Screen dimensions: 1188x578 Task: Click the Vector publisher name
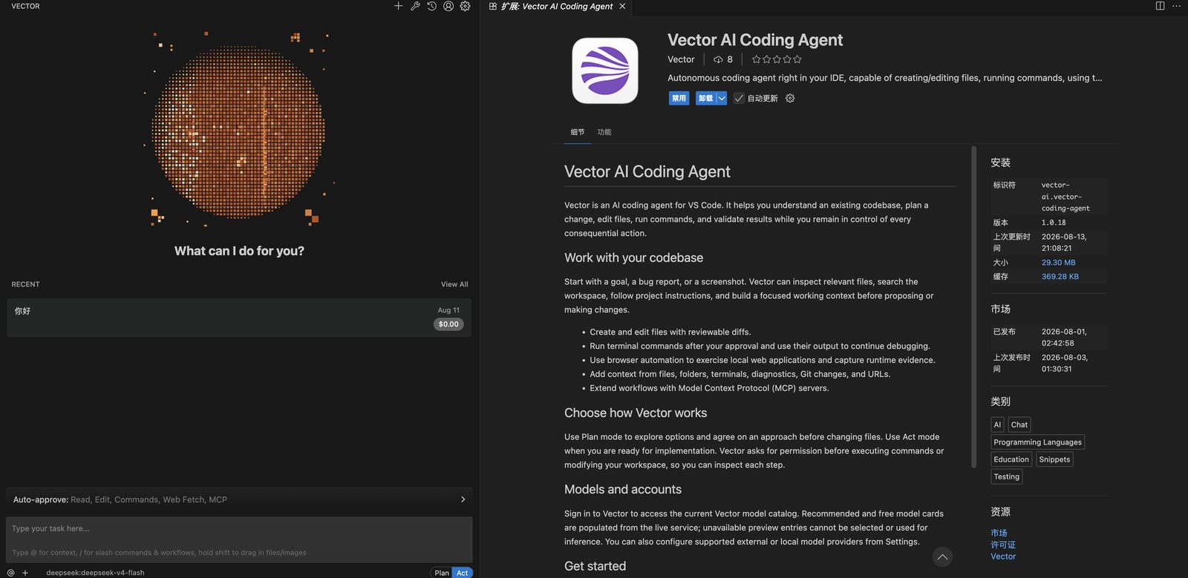(681, 59)
